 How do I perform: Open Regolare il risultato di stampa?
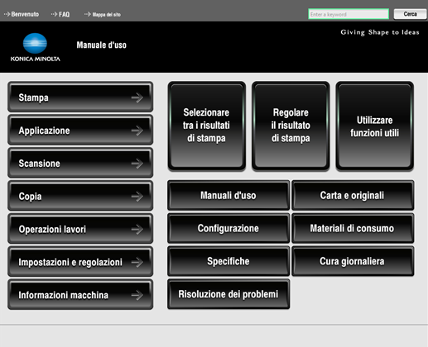(x=291, y=126)
